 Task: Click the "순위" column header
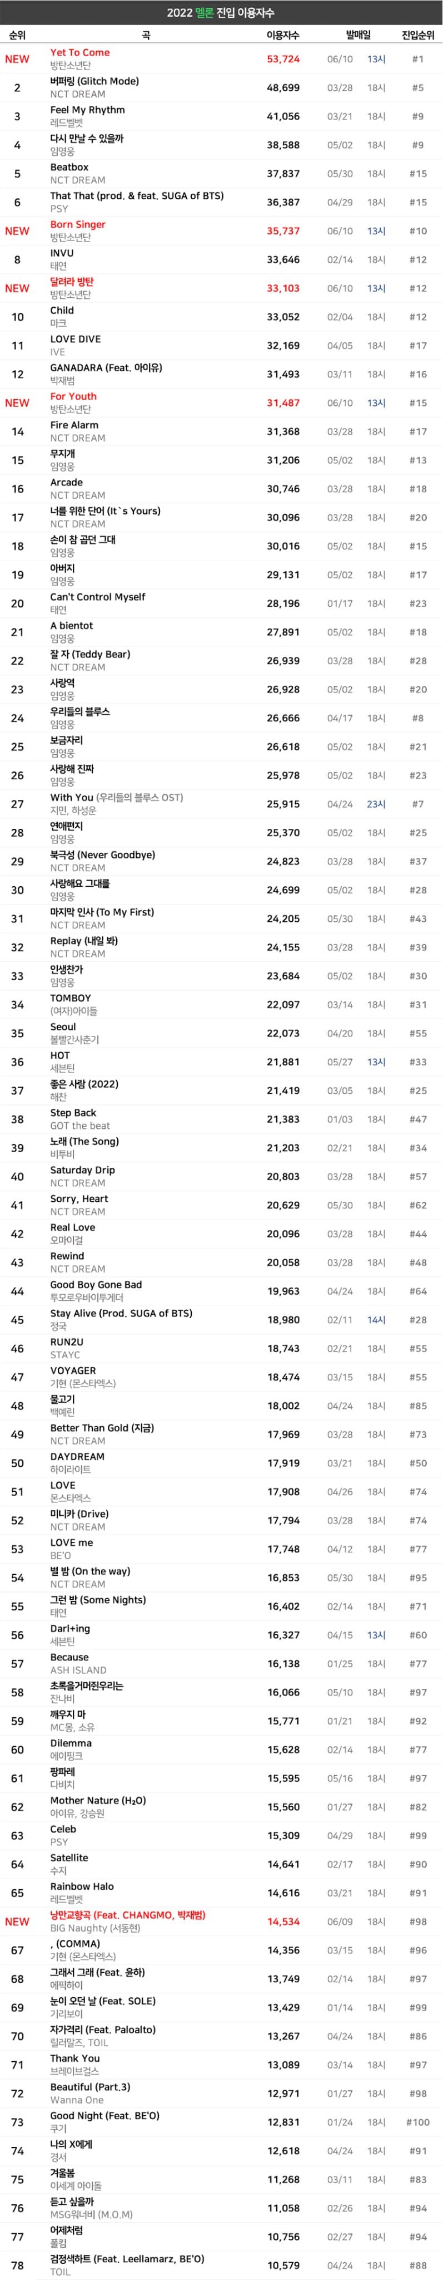17,35
